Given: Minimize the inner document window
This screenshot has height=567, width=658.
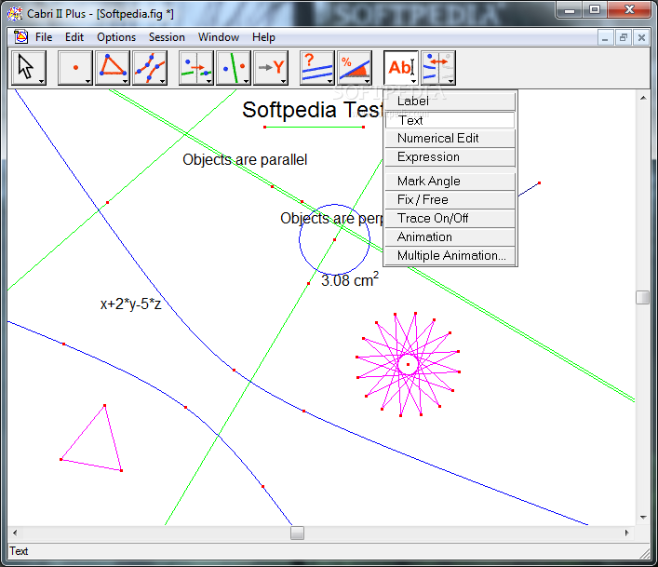Looking at the screenshot, I should (605, 38).
